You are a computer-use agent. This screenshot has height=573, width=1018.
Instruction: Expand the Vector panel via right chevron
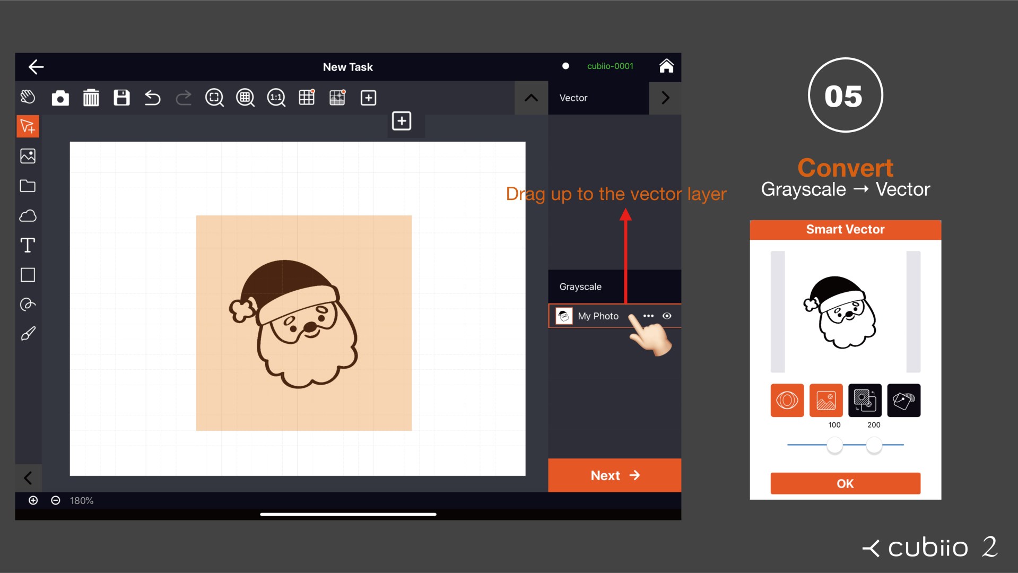665,98
